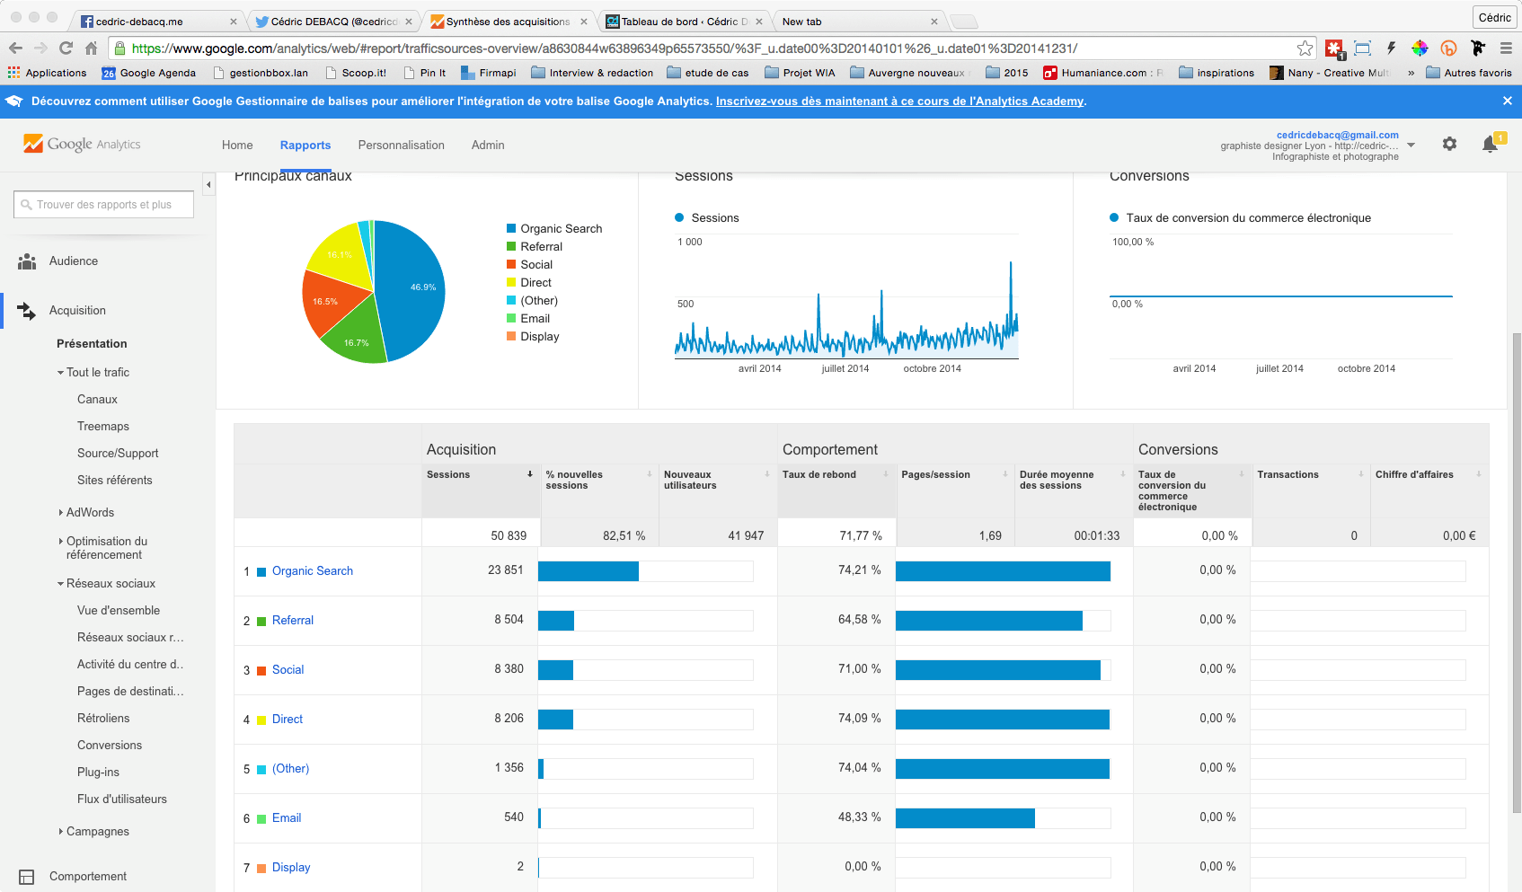Switch to the Admin tab
This screenshot has height=892, width=1522.
[x=488, y=145]
